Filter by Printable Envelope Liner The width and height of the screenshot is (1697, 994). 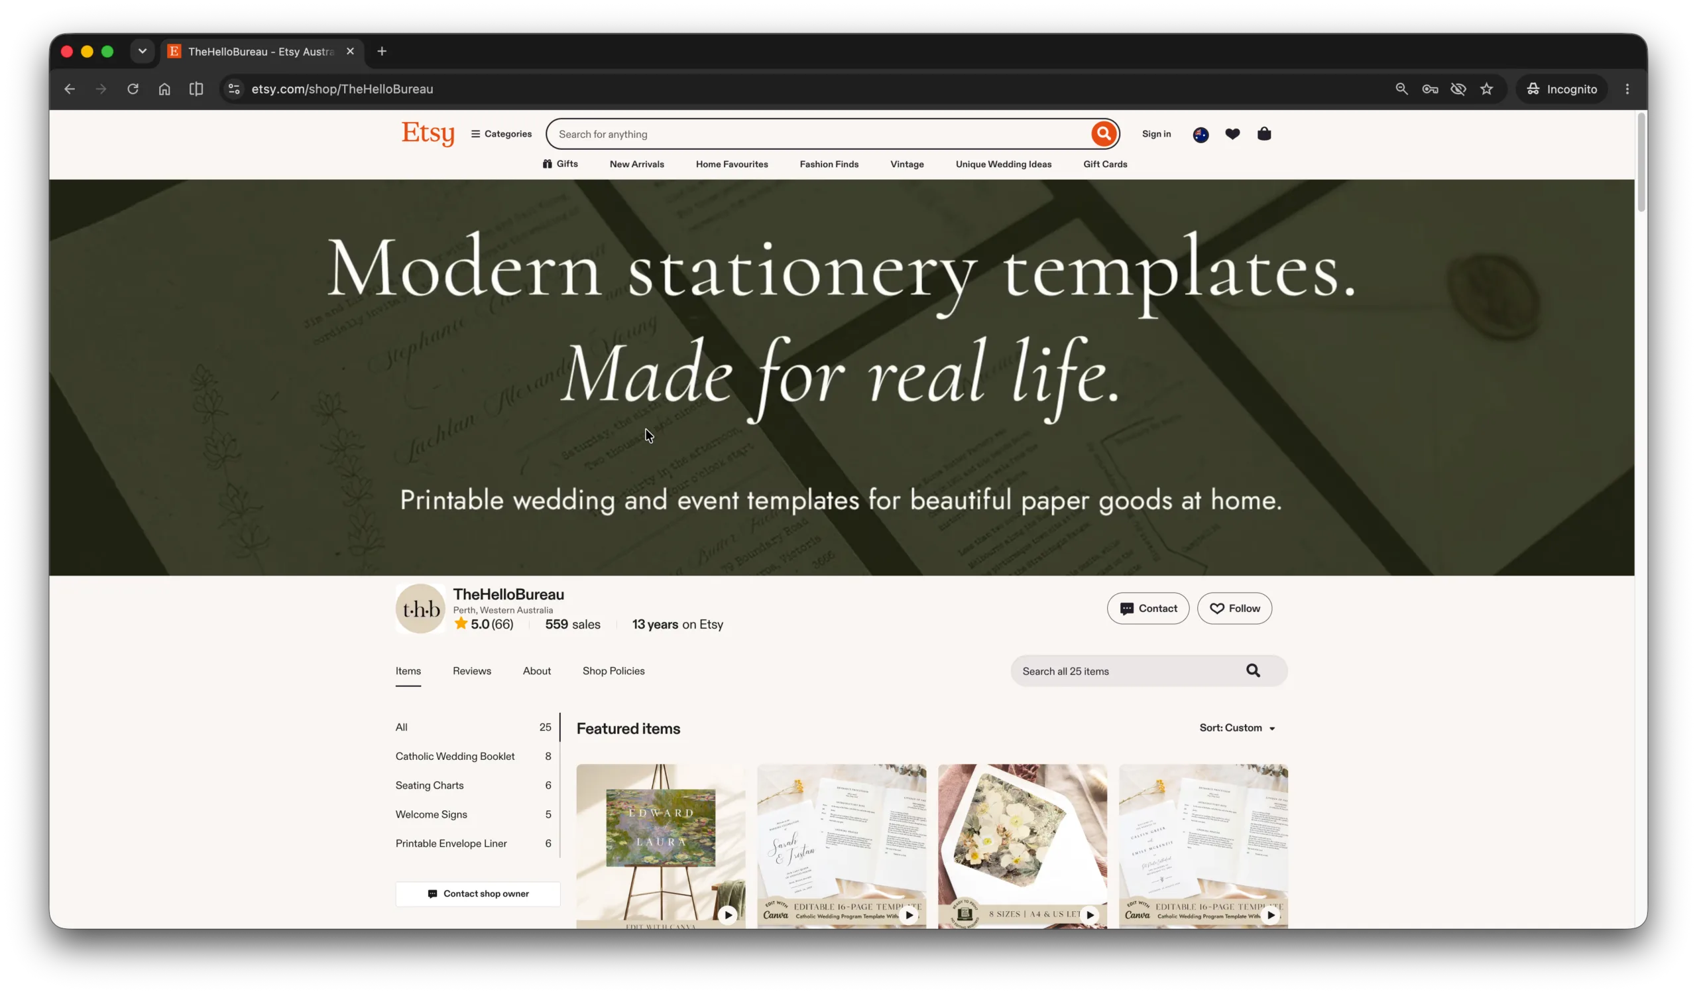[x=473, y=842]
